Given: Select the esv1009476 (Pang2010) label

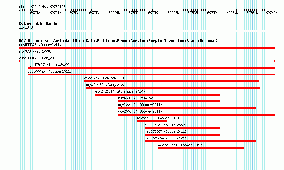Looking at the screenshot, I should [39, 58].
